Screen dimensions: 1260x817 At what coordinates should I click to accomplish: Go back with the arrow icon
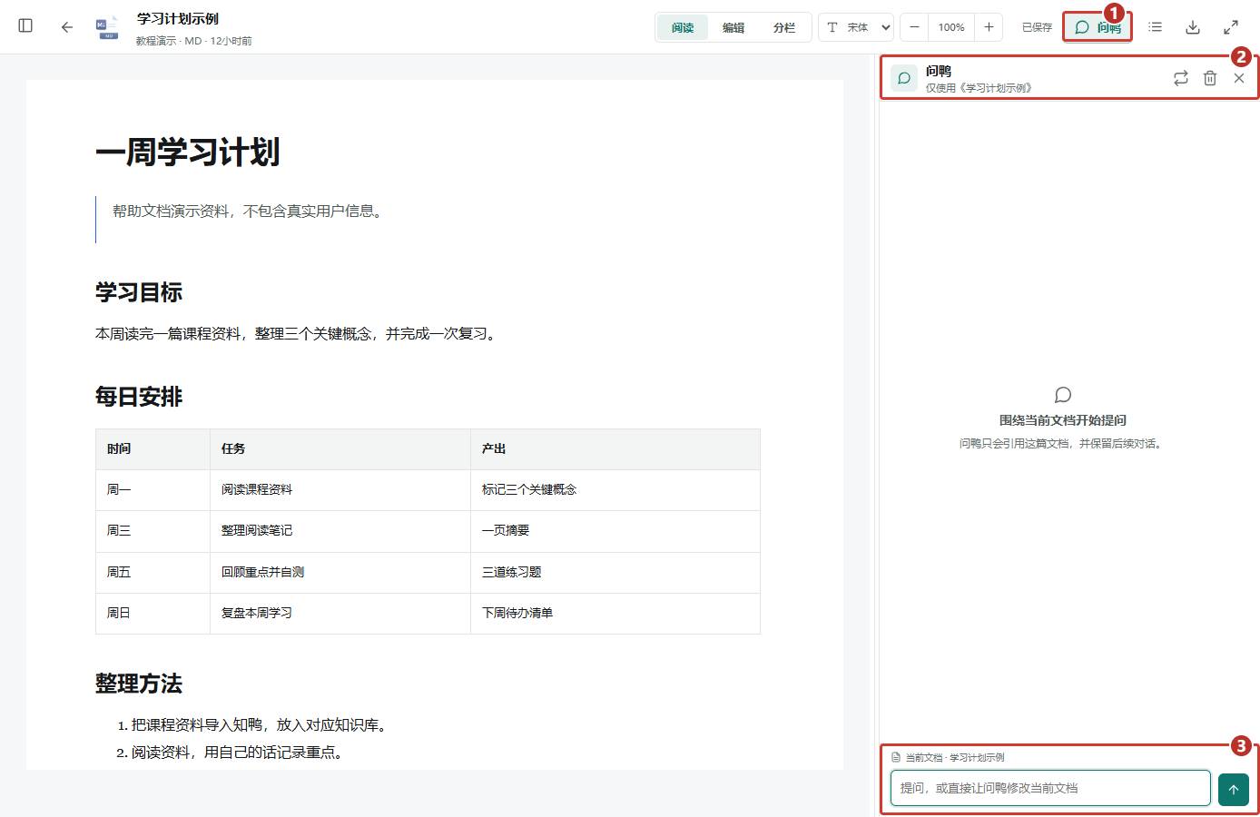pyautogui.click(x=66, y=27)
